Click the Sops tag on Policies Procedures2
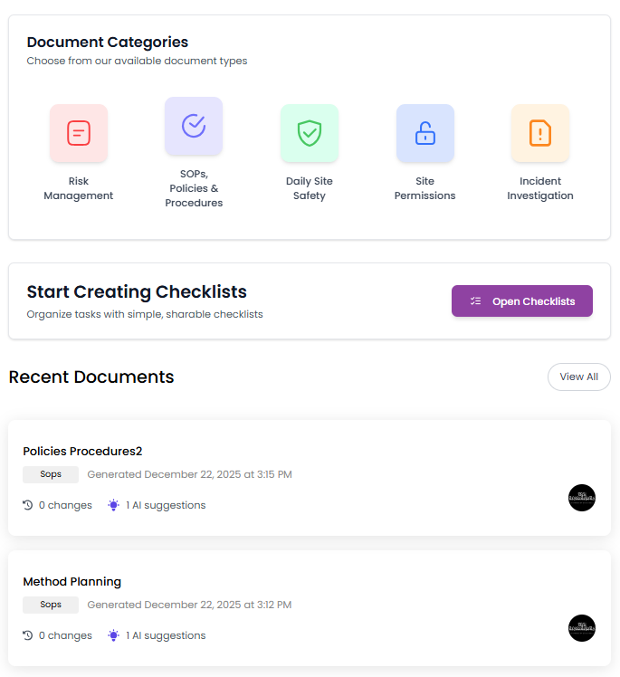The width and height of the screenshot is (620, 677). click(x=51, y=474)
